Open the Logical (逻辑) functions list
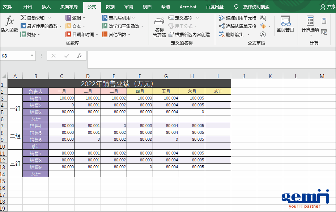The width and height of the screenshot is (336, 212). 76,18
